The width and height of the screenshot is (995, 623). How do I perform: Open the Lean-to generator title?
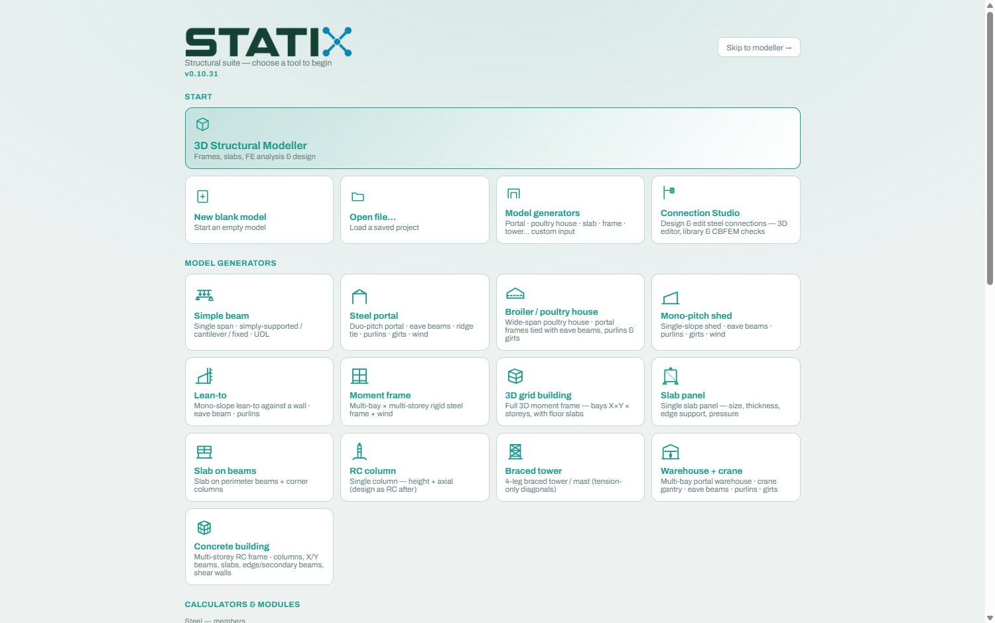point(210,395)
